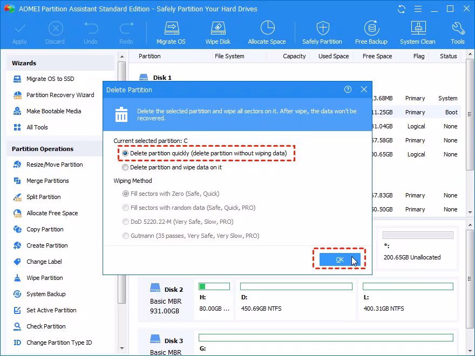Select the row with Boot status
Screen dimensions: 475x356
(x=417, y=112)
